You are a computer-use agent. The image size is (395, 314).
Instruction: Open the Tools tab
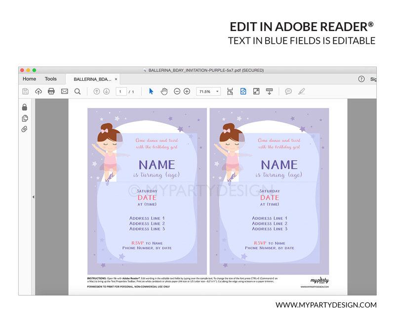point(51,79)
